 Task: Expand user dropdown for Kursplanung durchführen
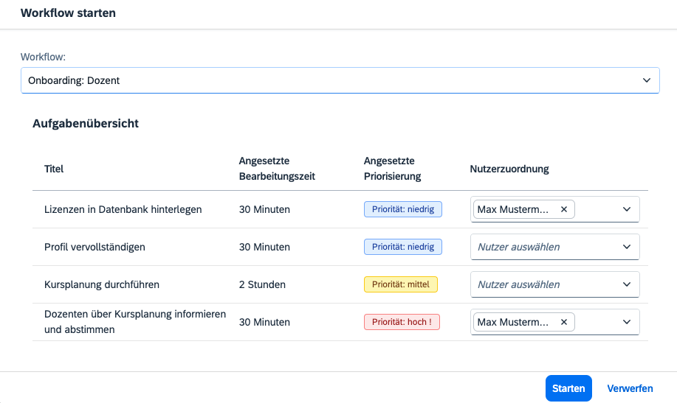click(627, 284)
